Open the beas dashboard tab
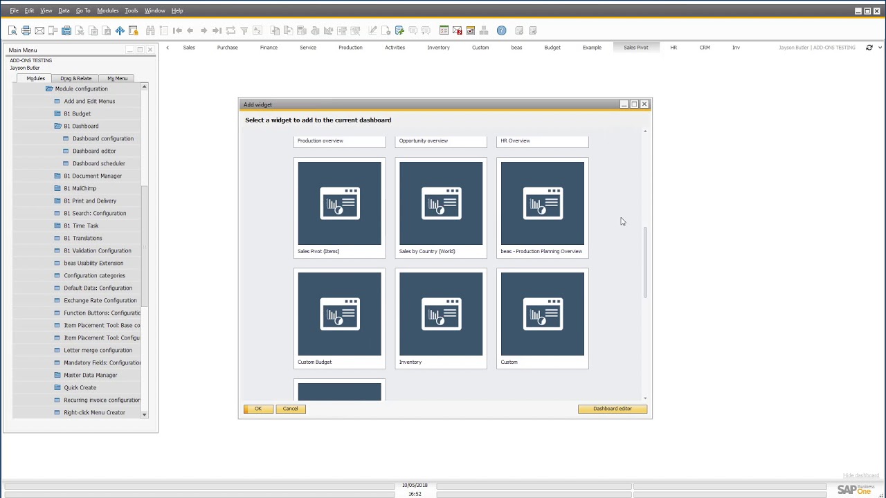Screen dimensions: 886x498 [516, 48]
